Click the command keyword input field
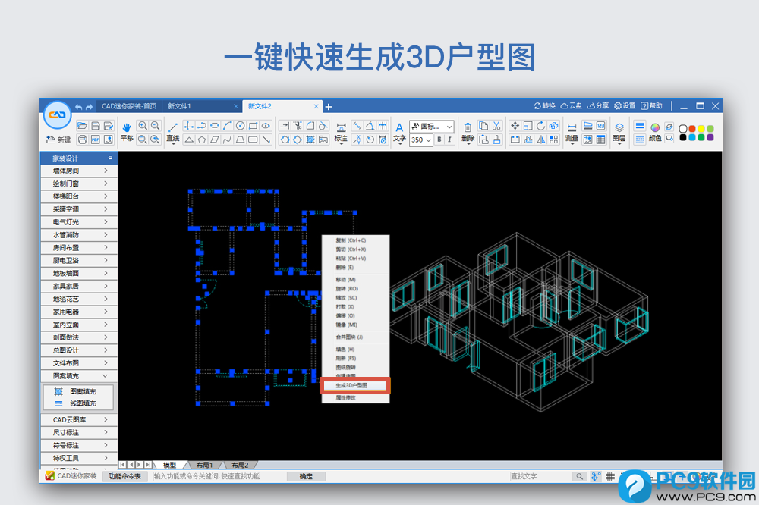The width and height of the screenshot is (759, 505). click(x=220, y=476)
